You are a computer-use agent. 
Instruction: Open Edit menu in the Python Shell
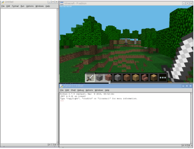click(x=67, y=90)
